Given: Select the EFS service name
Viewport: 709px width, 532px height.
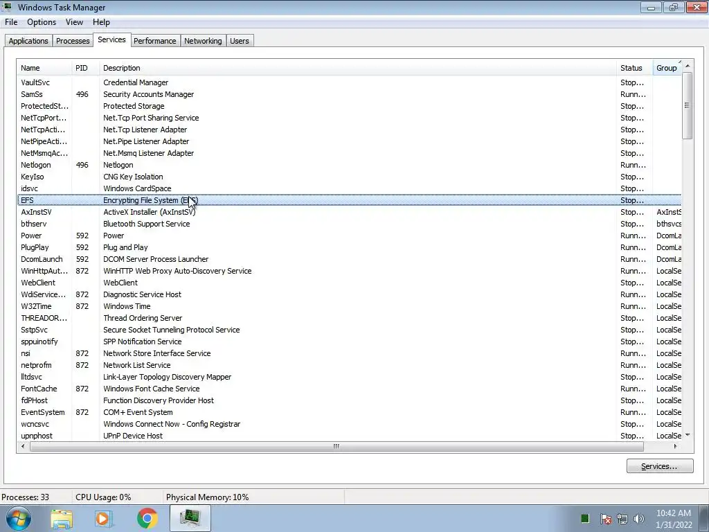Looking at the screenshot, I should [27, 200].
